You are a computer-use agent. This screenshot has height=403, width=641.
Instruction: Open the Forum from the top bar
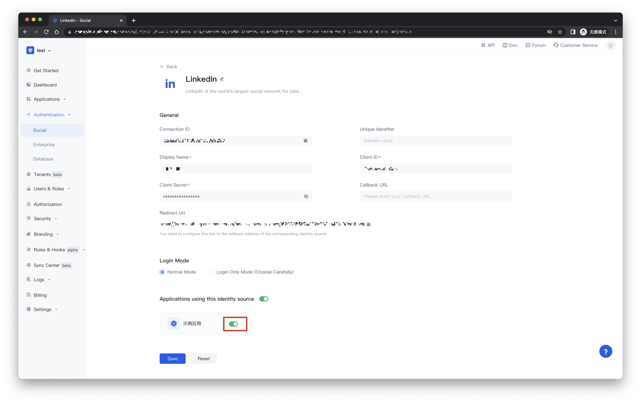[536, 45]
